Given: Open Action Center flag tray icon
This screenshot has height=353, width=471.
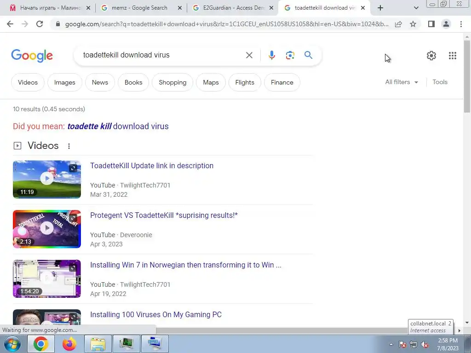Looking at the screenshot, I should click(402, 345).
